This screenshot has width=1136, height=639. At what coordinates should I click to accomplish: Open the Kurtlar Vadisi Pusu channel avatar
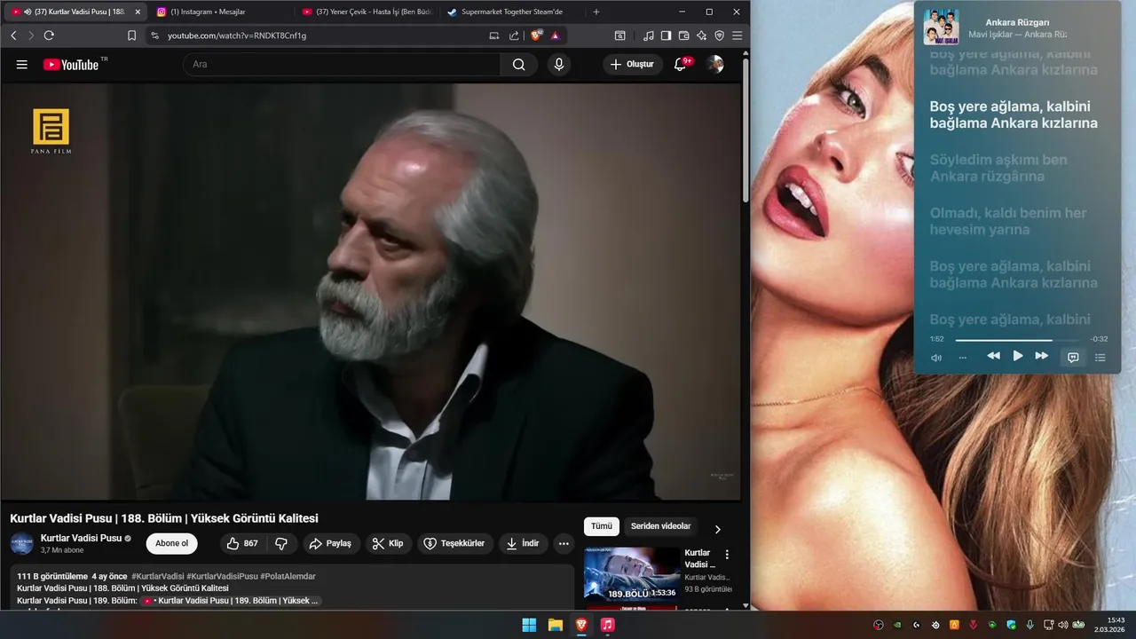pyautogui.click(x=22, y=543)
